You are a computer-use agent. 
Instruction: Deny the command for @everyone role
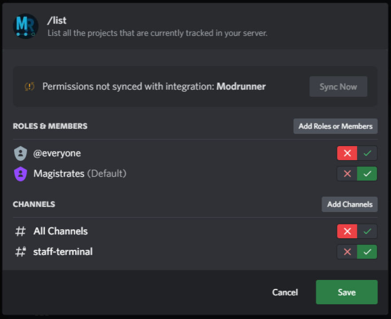(347, 154)
